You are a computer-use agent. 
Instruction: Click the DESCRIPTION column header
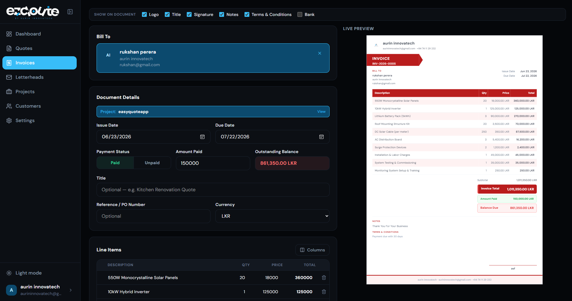(x=120, y=265)
